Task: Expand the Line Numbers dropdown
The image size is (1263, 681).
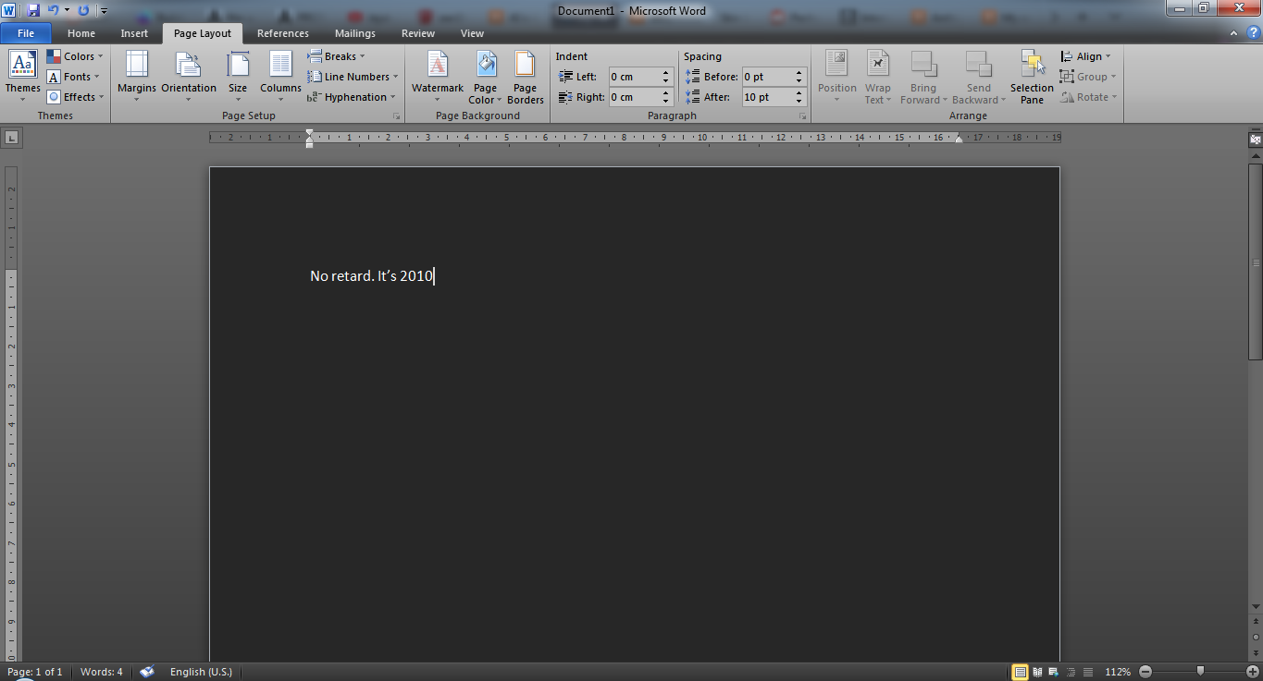Action: (x=353, y=77)
